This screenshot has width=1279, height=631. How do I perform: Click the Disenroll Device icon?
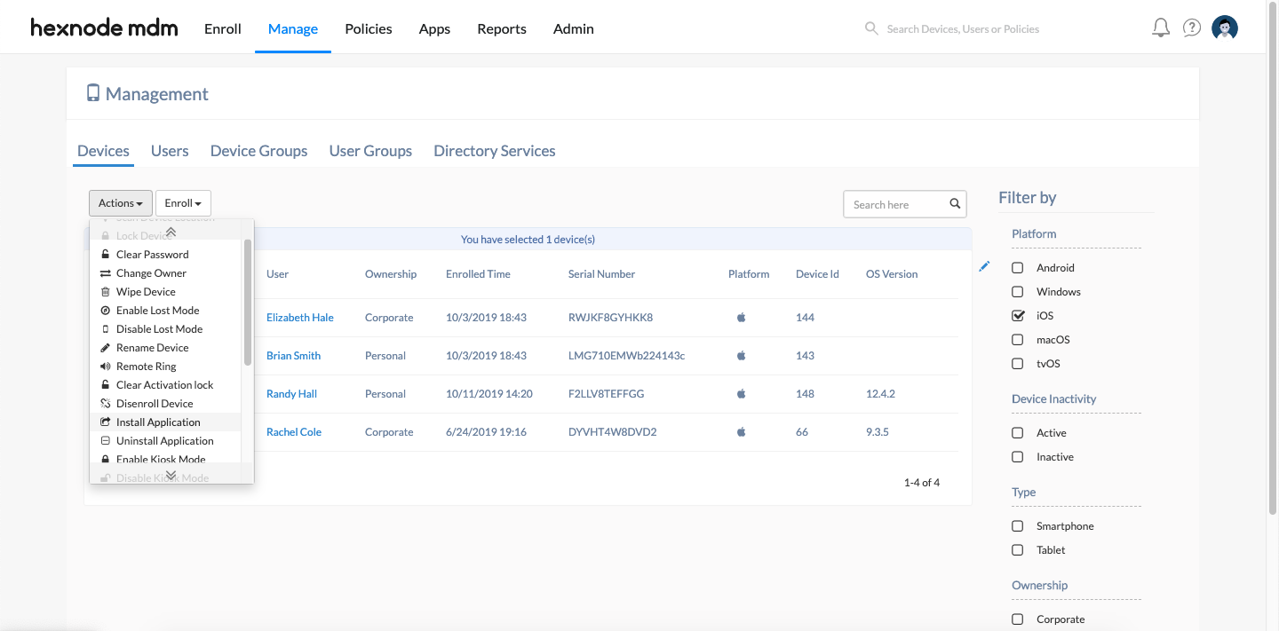[x=106, y=404]
